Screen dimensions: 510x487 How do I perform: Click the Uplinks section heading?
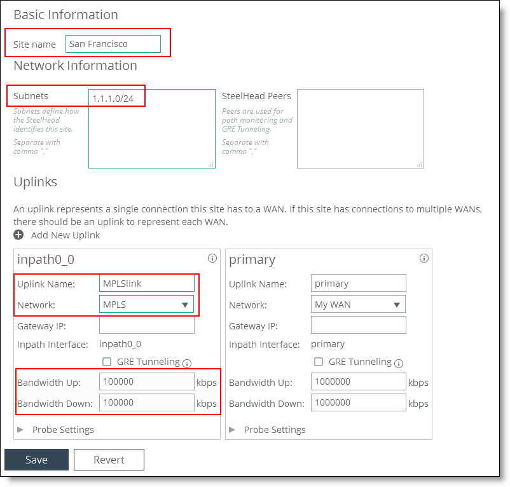tap(35, 182)
